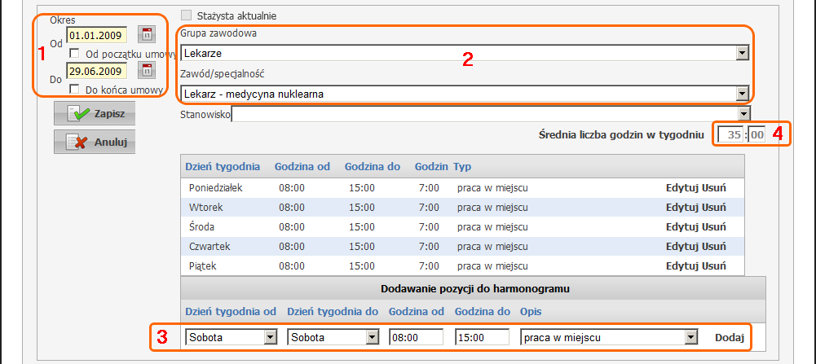The width and height of the screenshot is (816, 364).
Task: Click the Godzina od input 08:00
Action: [417, 337]
